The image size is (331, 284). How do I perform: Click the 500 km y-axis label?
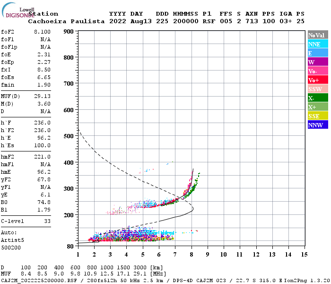pos(69,136)
